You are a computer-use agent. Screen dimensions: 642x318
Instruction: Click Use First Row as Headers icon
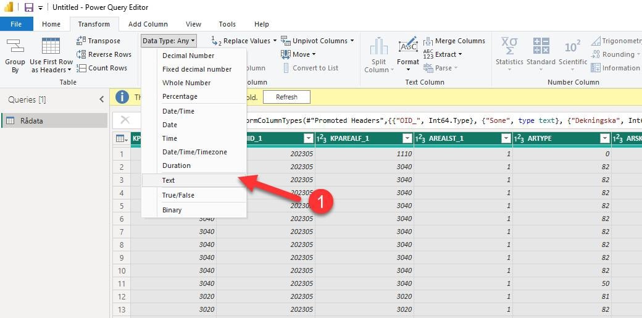click(51, 47)
